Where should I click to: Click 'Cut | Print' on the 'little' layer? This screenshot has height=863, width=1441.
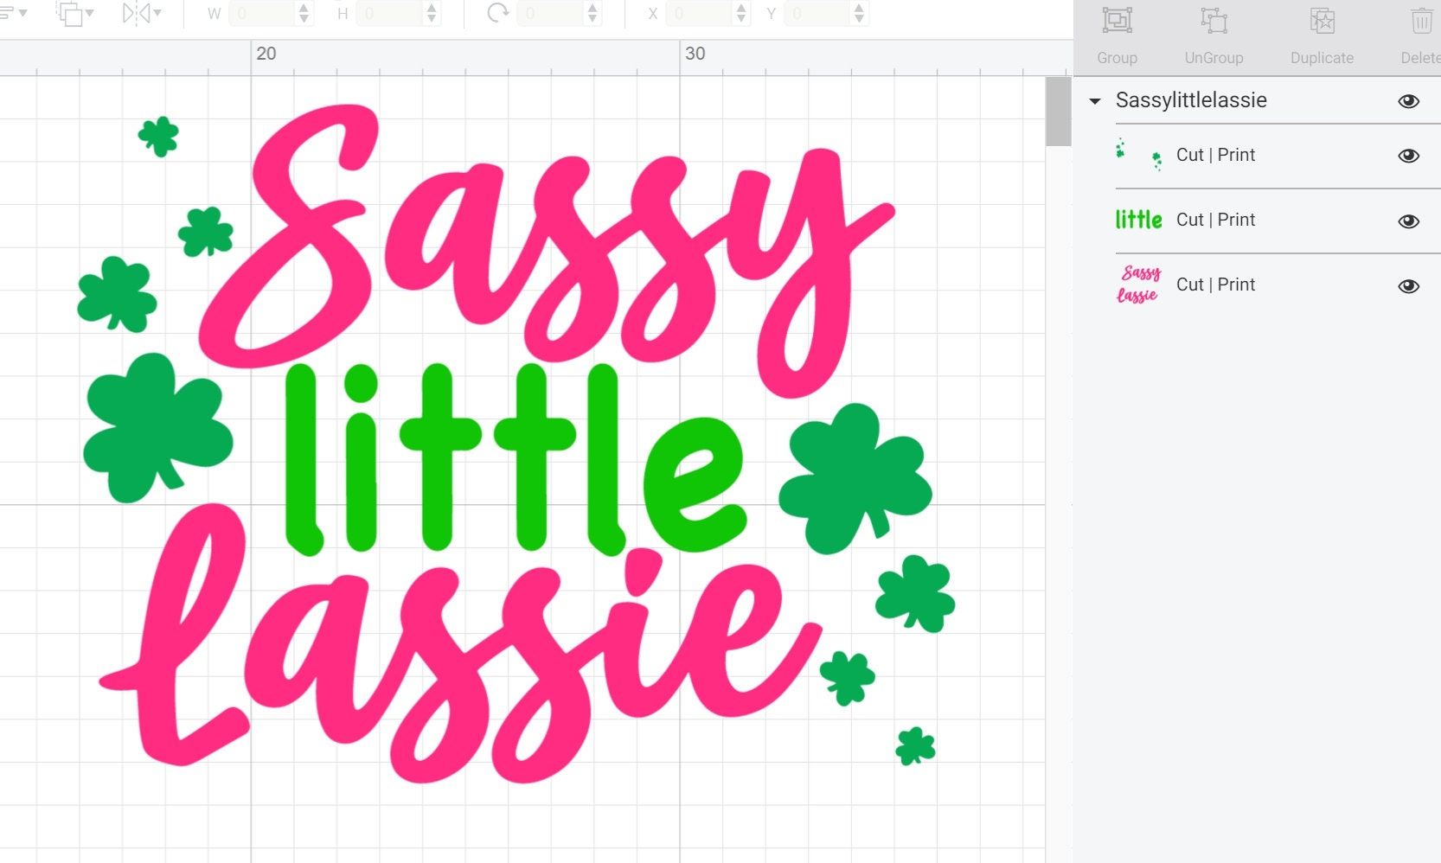pyautogui.click(x=1215, y=220)
